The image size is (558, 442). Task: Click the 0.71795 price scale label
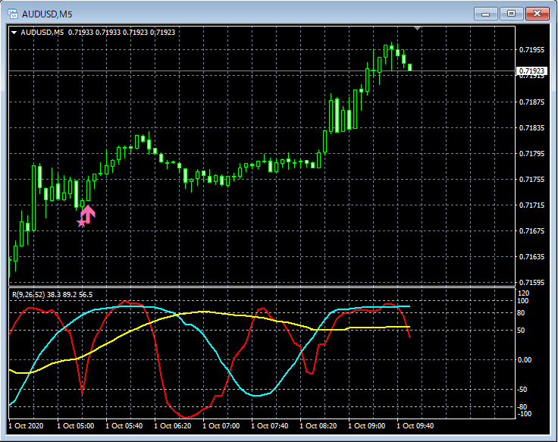(x=531, y=154)
